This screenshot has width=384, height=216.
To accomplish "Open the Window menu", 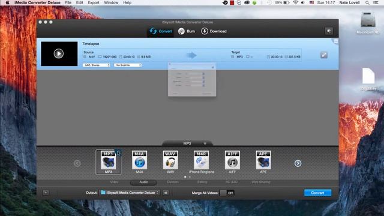I will [111, 2].
